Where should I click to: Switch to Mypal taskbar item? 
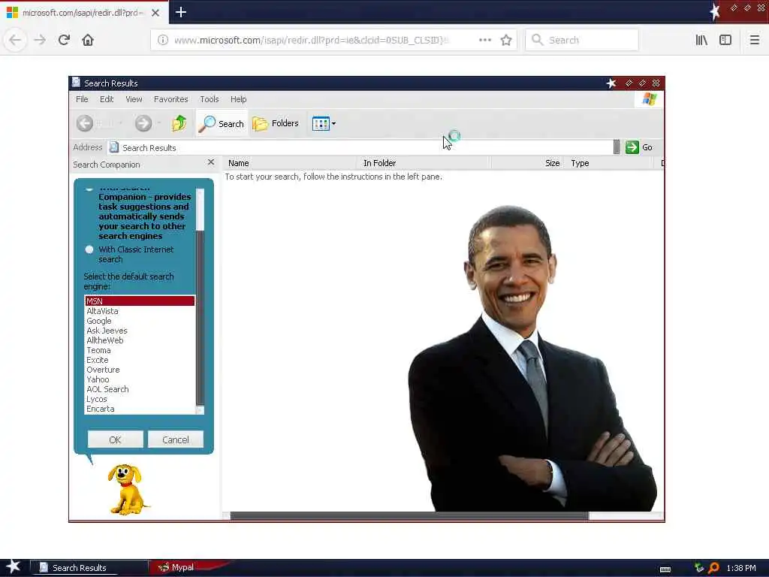[188, 568]
